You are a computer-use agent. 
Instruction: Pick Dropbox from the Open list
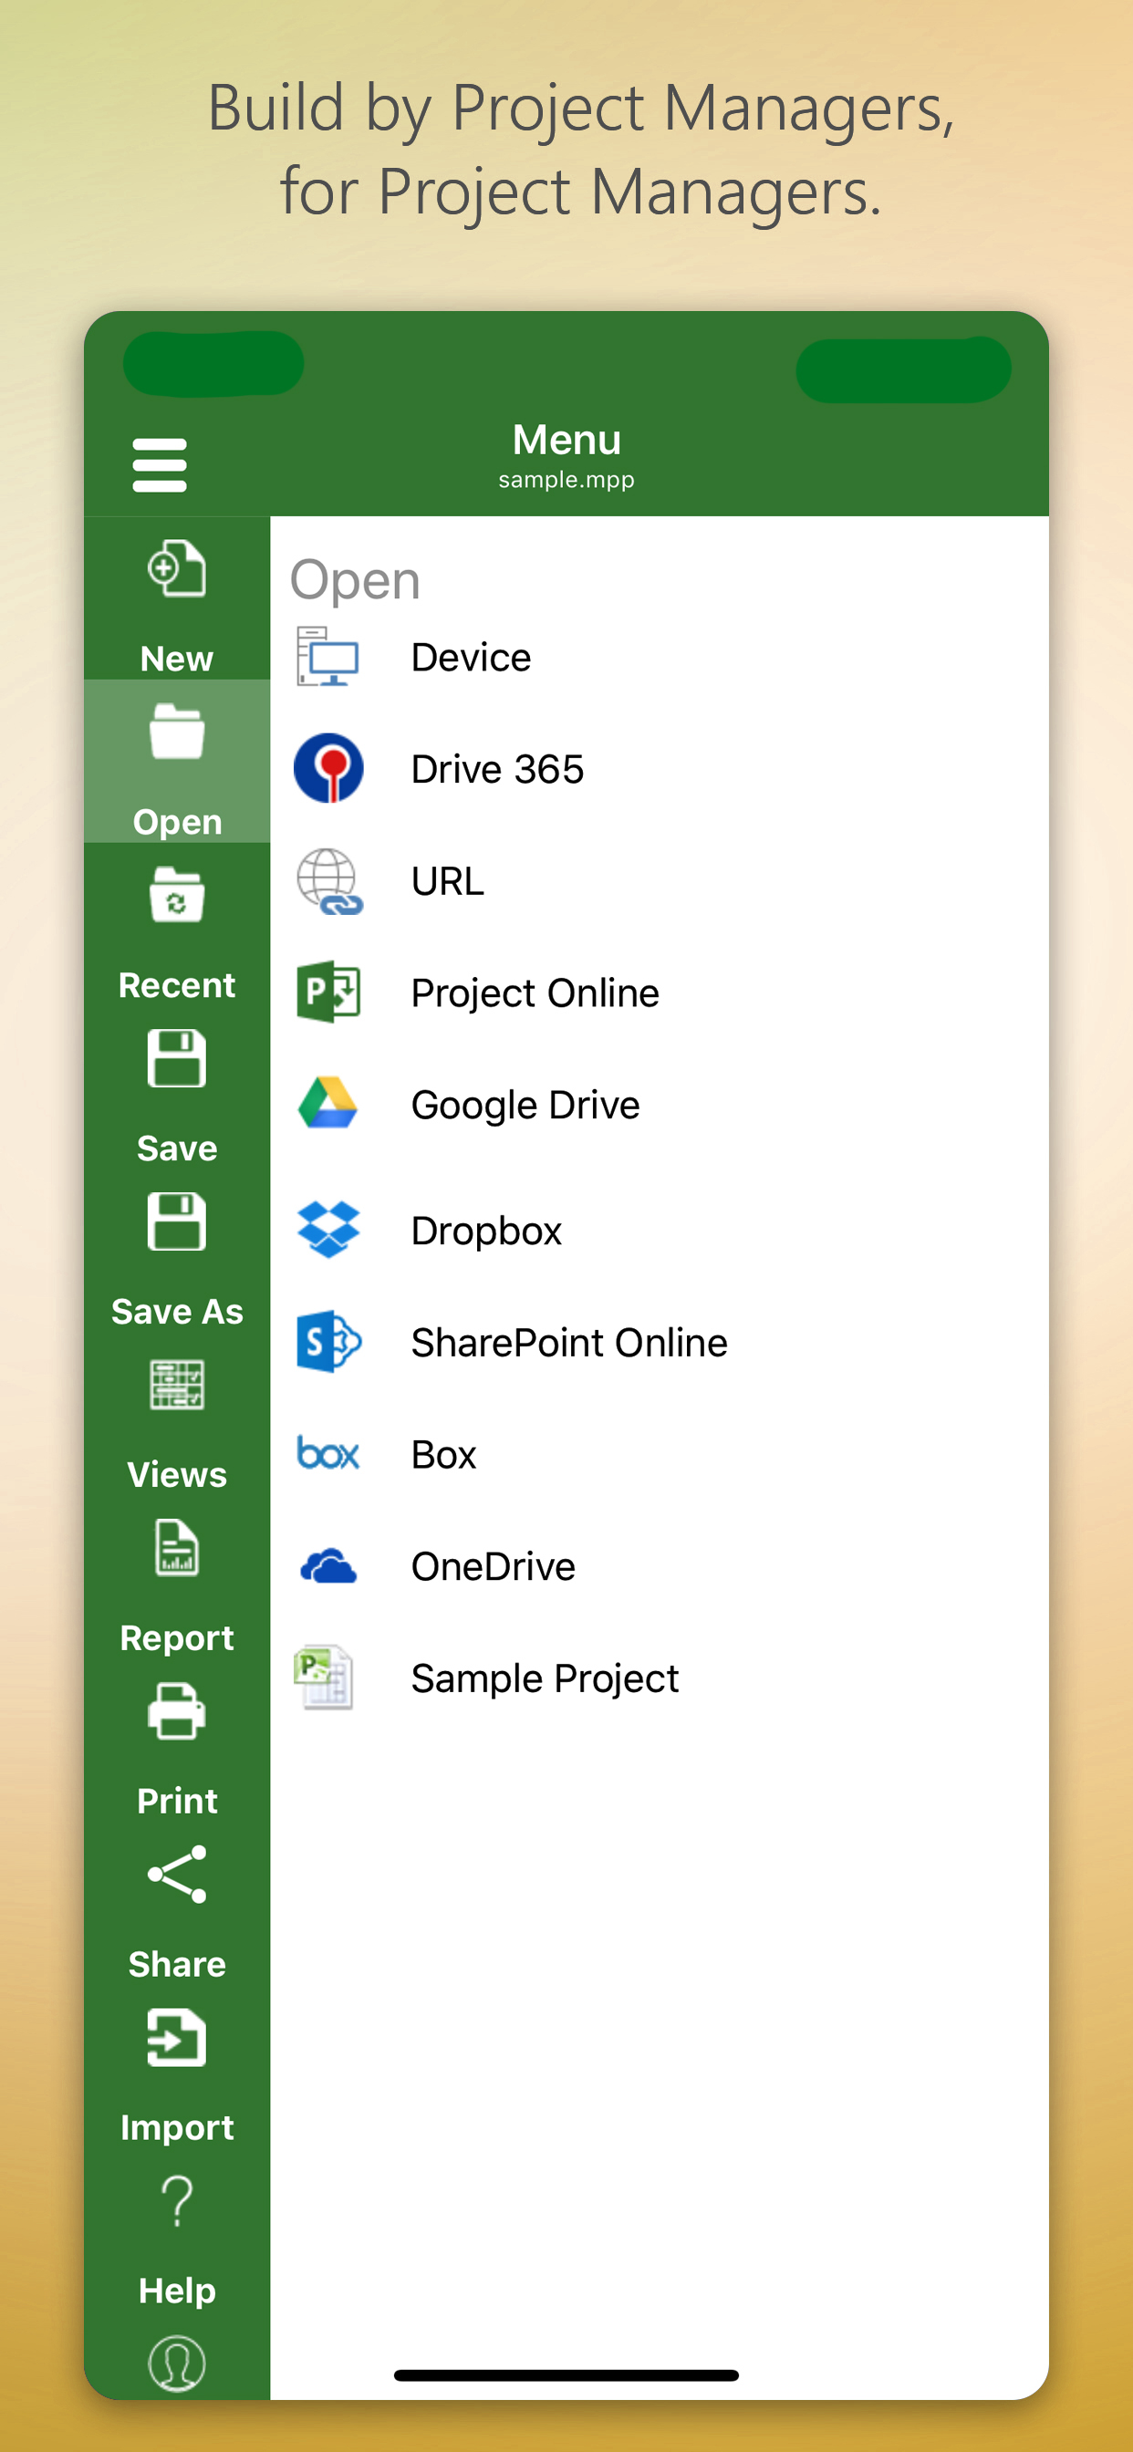click(x=485, y=1231)
